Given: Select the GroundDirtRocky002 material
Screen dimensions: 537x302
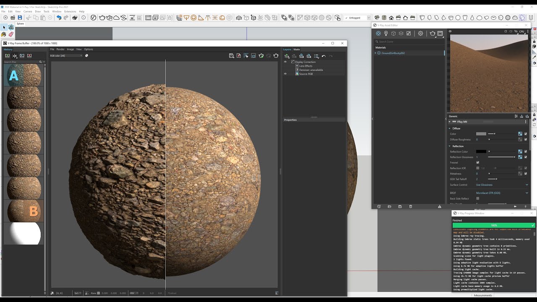Looking at the screenshot, I should [393, 53].
